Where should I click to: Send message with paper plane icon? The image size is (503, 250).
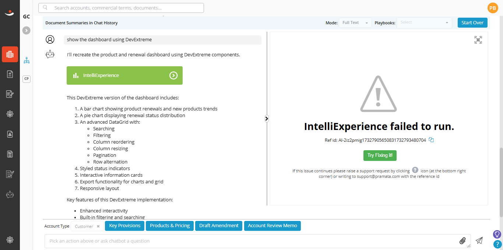[x=479, y=240]
